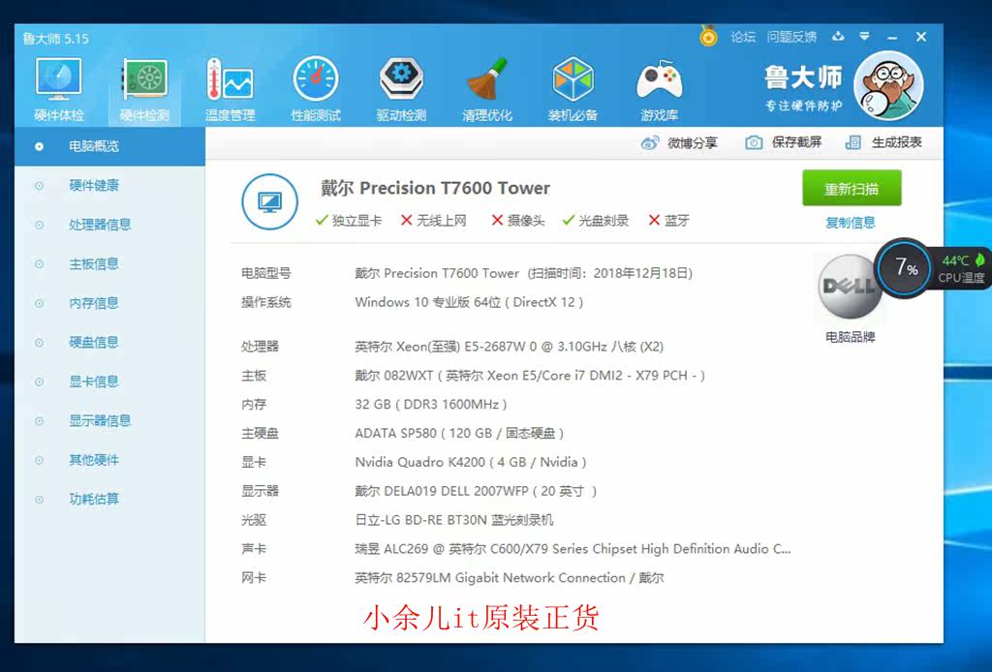Click the 光盘刻录 feature indicator
Viewport: 992px width, 672px height.
(596, 221)
